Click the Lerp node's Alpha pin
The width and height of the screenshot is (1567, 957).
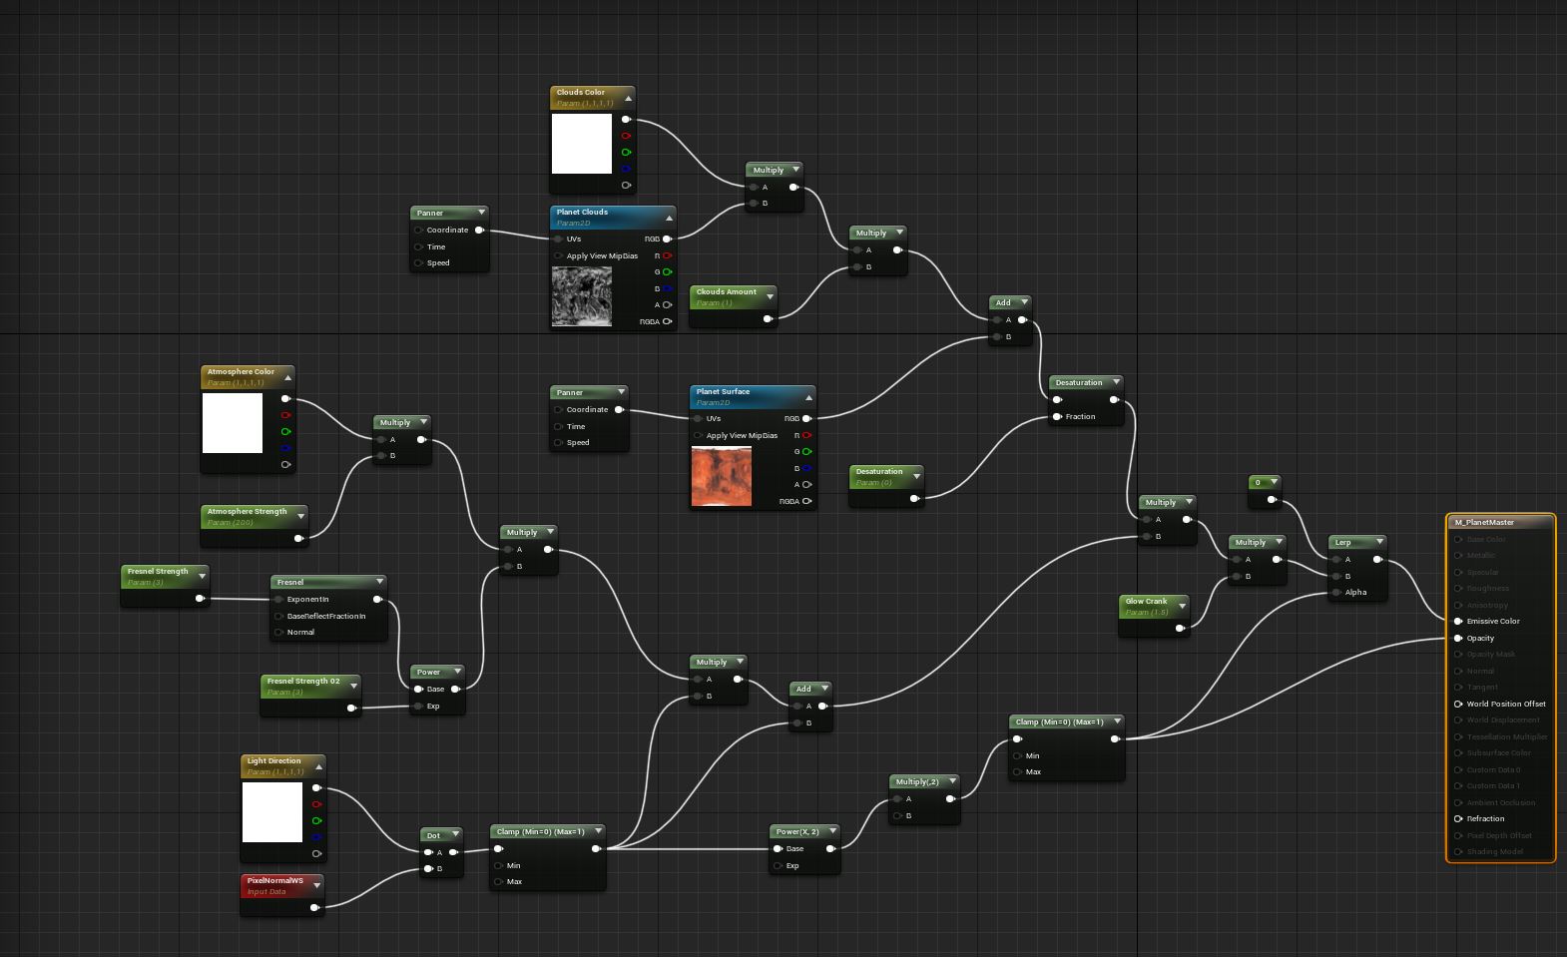[x=1337, y=593]
